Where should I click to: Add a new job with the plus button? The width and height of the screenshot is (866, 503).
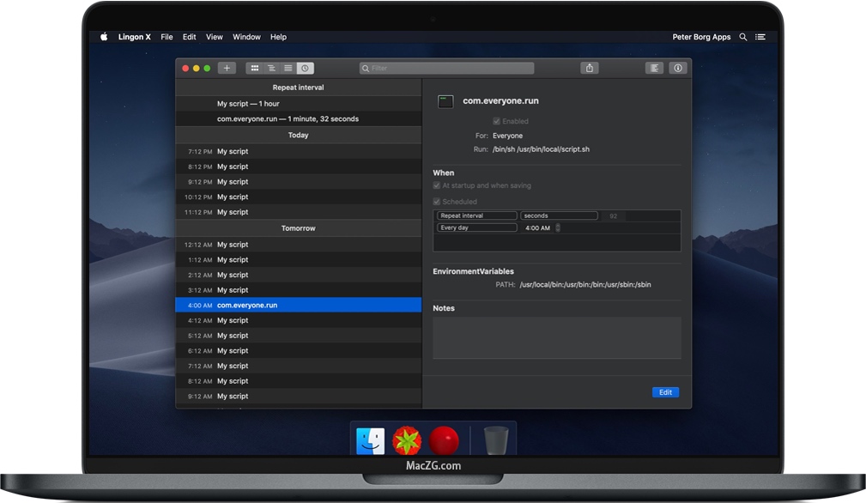click(x=226, y=67)
